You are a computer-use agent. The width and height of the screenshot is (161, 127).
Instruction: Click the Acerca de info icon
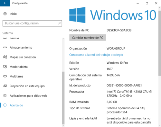pos(5,105)
